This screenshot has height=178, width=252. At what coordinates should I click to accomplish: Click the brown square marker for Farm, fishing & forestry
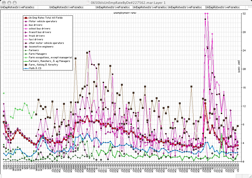26,65
